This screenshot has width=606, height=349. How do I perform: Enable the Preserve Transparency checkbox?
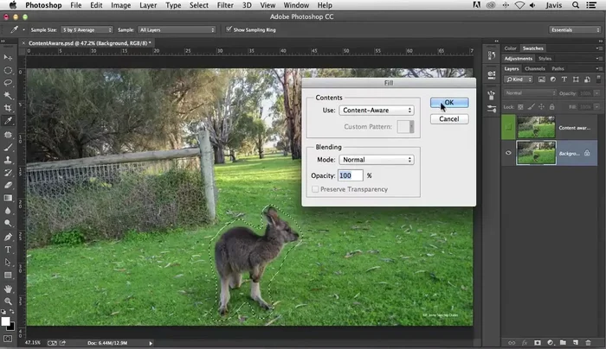click(x=316, y=189)
